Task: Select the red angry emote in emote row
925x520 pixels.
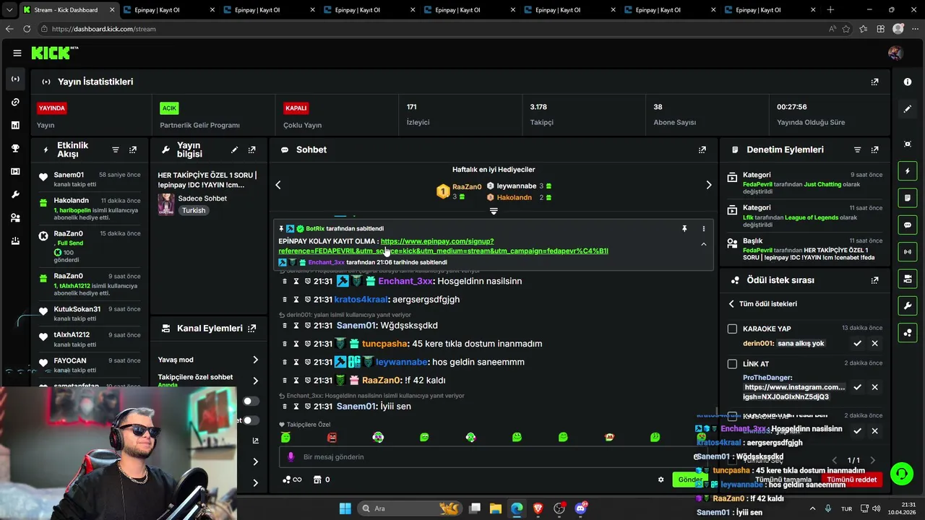Action: click(332, 437)
